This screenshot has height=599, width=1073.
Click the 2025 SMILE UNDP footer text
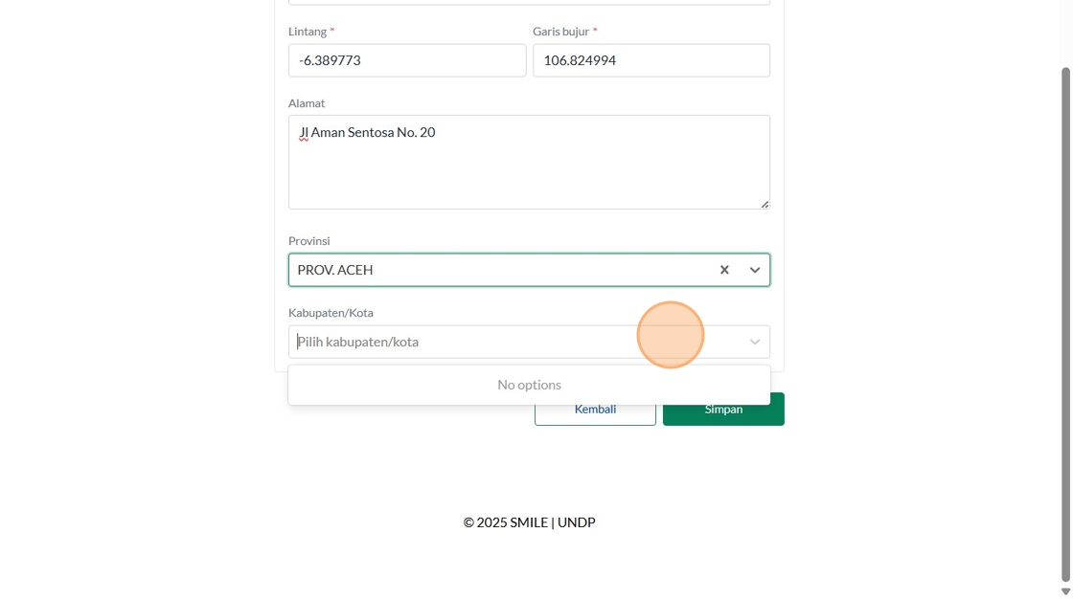point(529,522)
